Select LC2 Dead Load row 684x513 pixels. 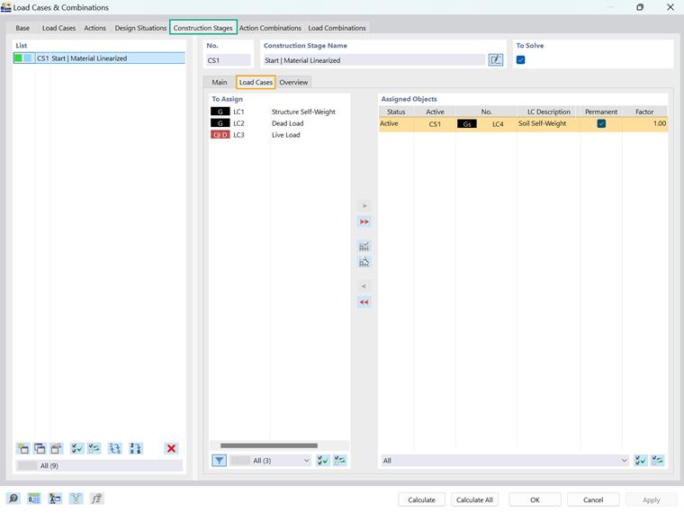pyautogui.click(x=279, y=123)
